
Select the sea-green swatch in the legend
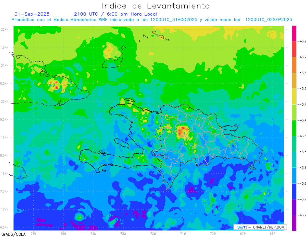(294, 144)
